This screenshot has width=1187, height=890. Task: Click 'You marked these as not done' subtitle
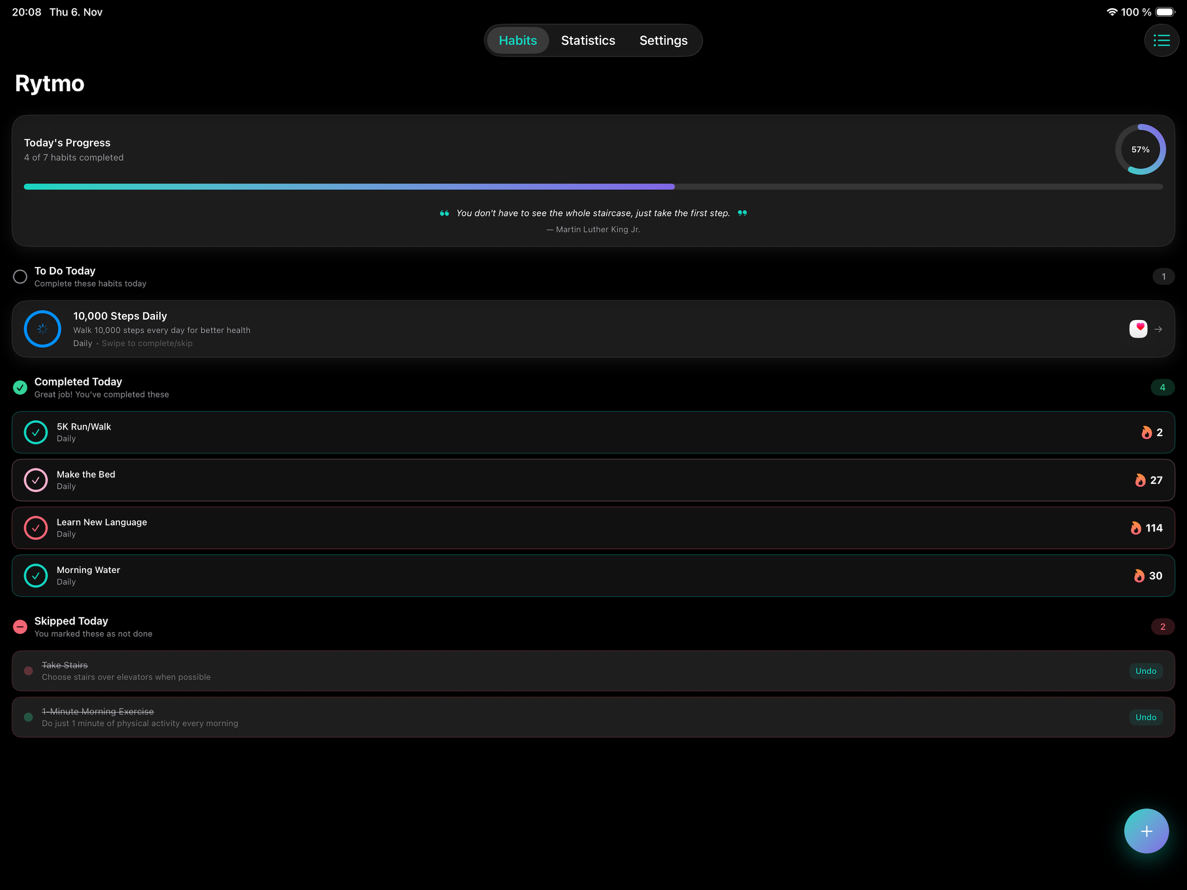93,633
